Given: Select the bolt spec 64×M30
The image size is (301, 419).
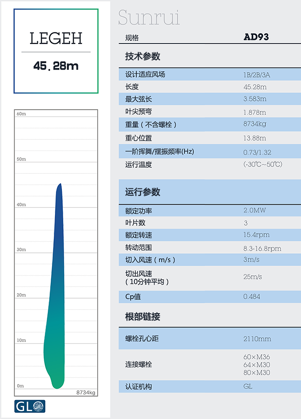Looking at the screenshot, I should point(256,364).
